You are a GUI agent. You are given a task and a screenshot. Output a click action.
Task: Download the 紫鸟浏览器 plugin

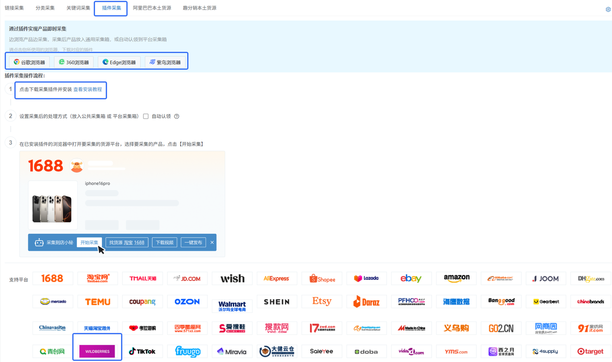coord(165,62)
